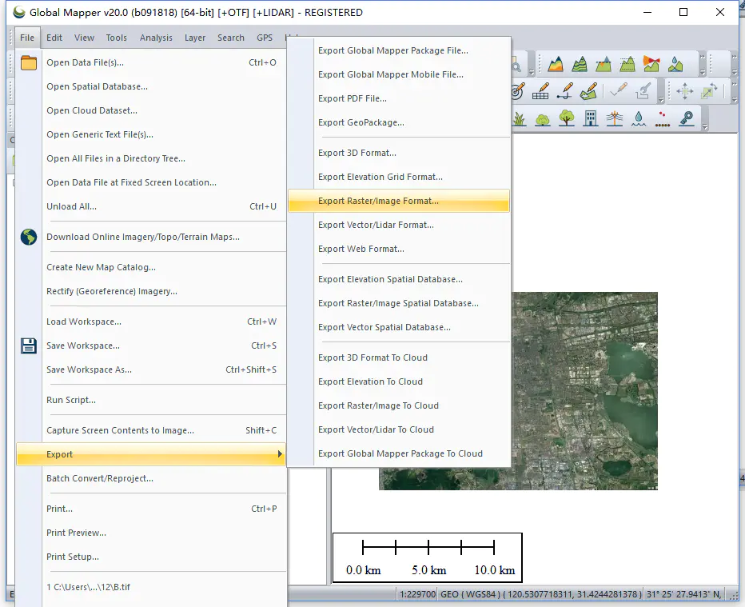The image size is (745, 607).
Task: Open the Export submenu arrow
Action: (x=280, y=454)
